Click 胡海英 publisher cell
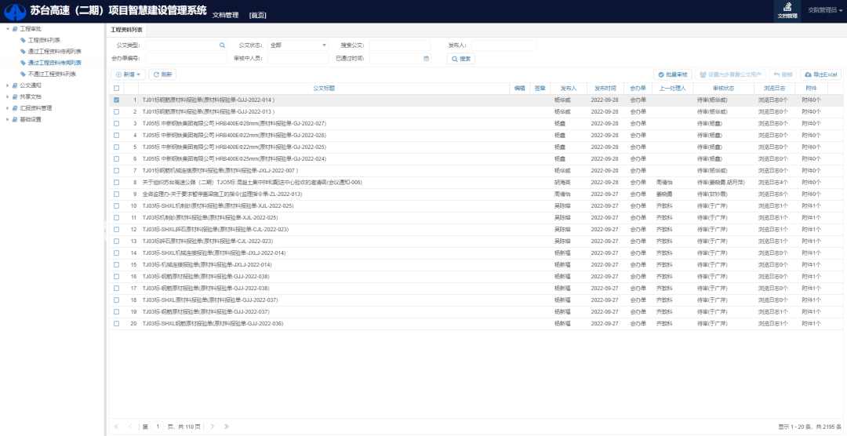This screenshot has height=436, width=847. tap(562, 183)
